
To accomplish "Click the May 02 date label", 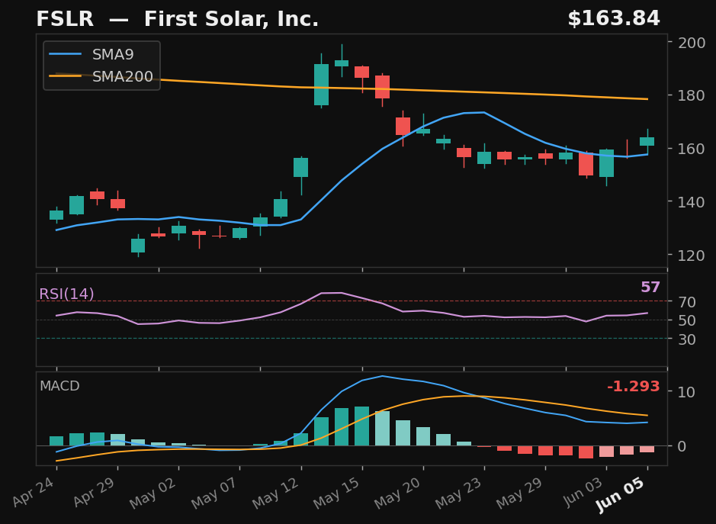I will 154,493.
